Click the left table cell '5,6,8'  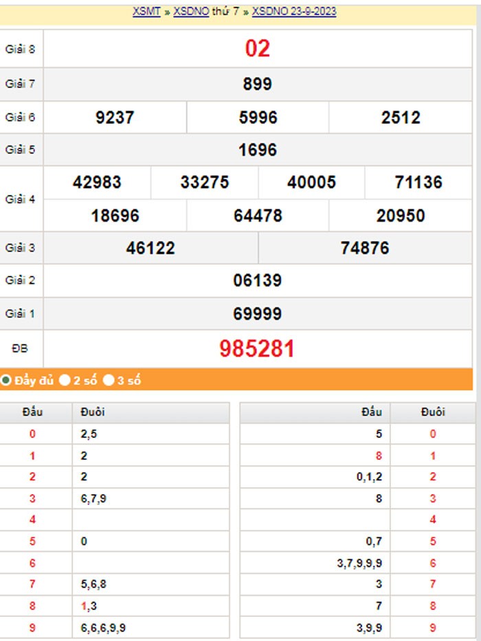pos(93,584)
